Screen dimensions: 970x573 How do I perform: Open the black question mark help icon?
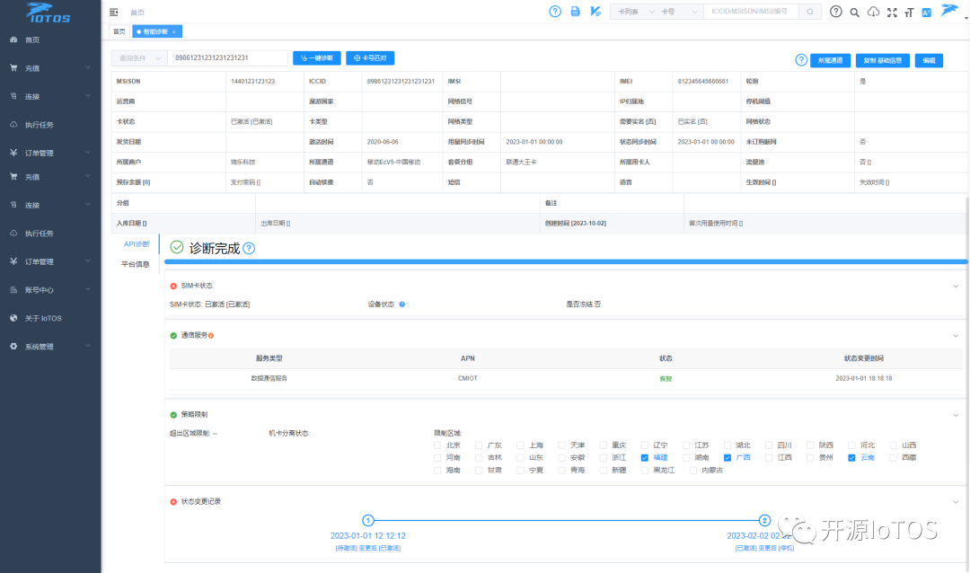(836, 11)
